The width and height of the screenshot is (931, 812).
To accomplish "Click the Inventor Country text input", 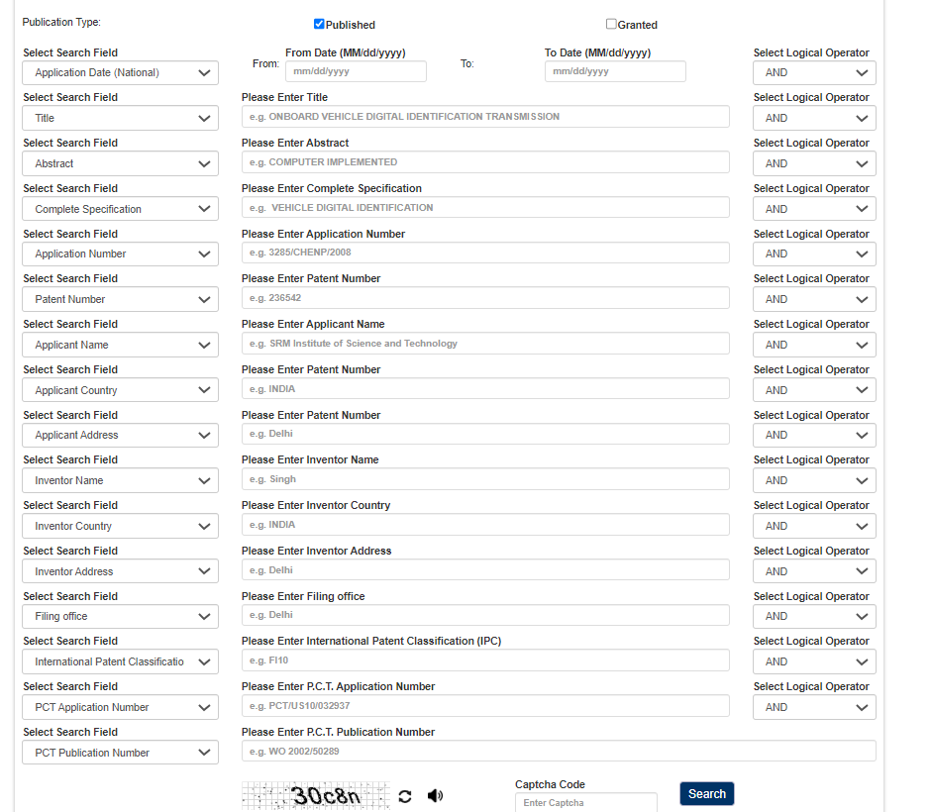I will click(485, 525).
